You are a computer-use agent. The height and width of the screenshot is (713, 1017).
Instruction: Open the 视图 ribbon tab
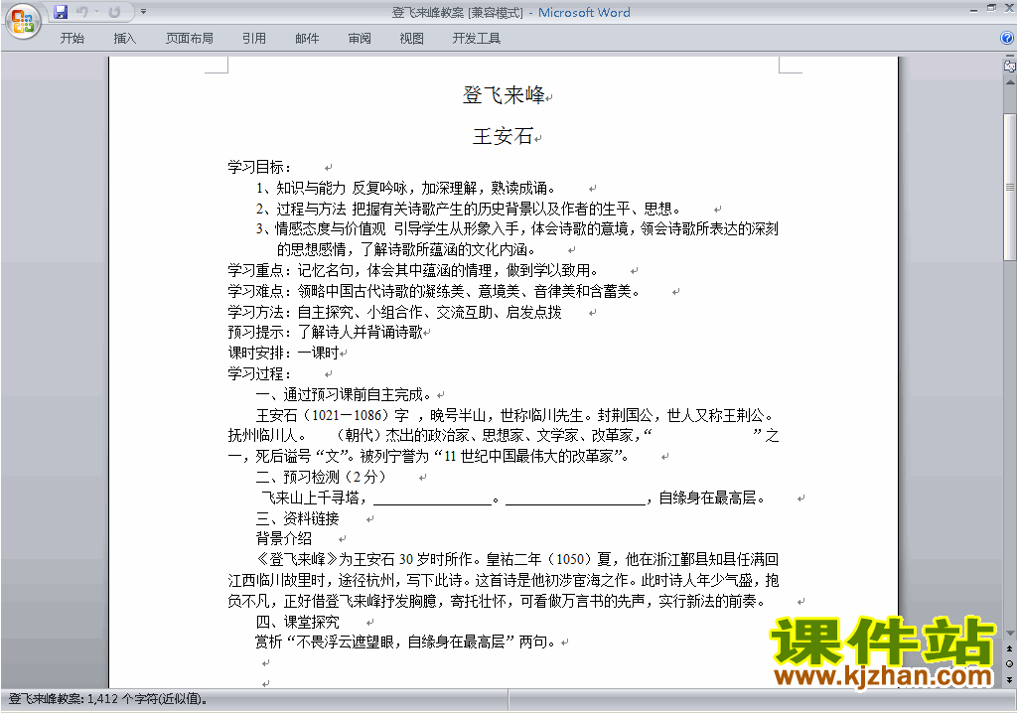[411, 39]
